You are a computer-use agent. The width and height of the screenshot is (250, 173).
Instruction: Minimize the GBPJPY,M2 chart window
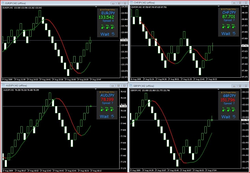[234, 86]
